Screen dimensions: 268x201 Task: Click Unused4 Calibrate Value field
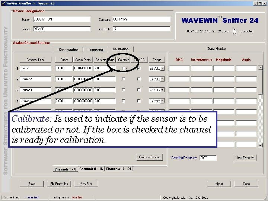point(105,101)
